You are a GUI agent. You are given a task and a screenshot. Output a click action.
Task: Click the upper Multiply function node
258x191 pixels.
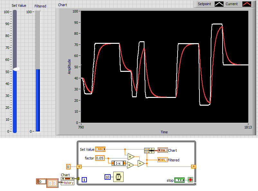[x=130, y=157]
